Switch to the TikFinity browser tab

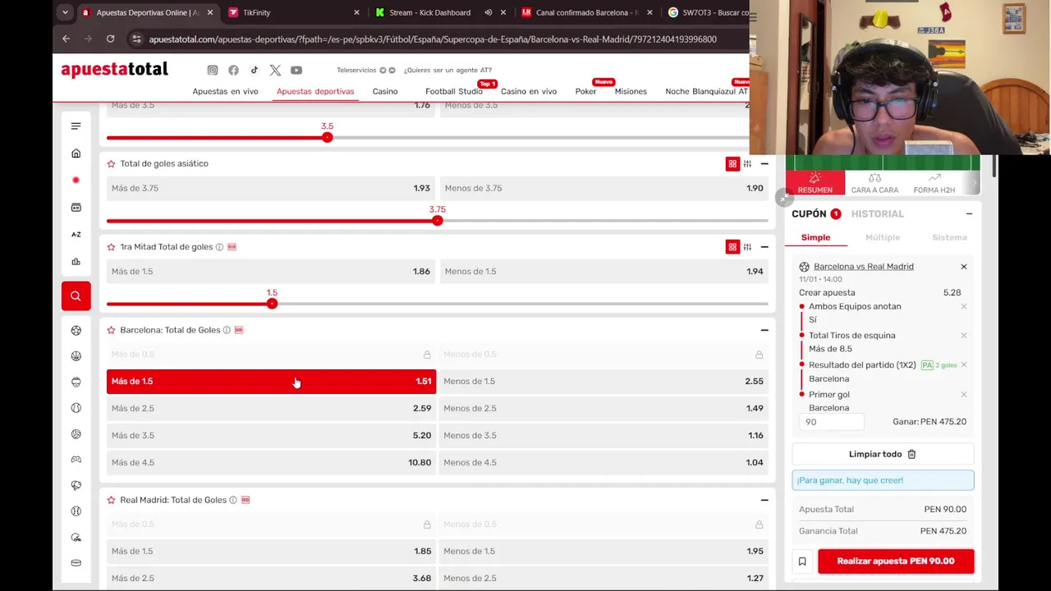[293, 12]
